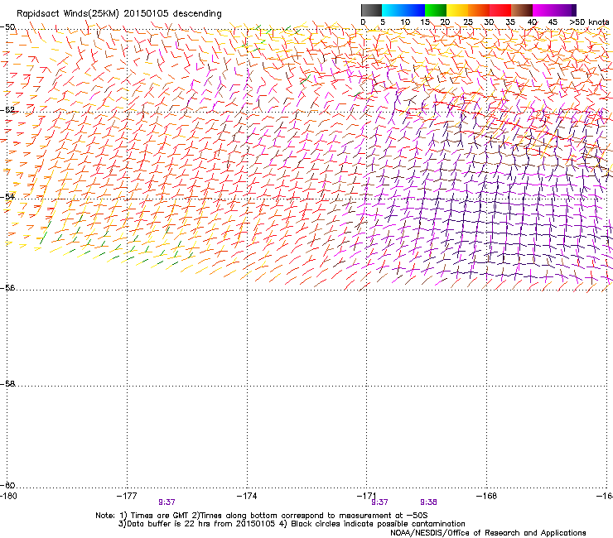Image resolution: width=613 pixels, height=538 pixels.
Task: Click the 'Rapidsact Winds(25KM) 20150105 descending' title
Action: pos(118,14)
